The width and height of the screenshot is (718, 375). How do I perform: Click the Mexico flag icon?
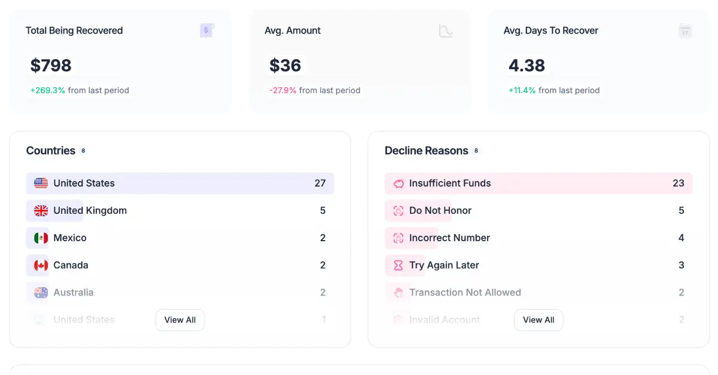point(41,238)
